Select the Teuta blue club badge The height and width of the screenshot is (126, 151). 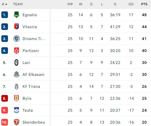16,110
